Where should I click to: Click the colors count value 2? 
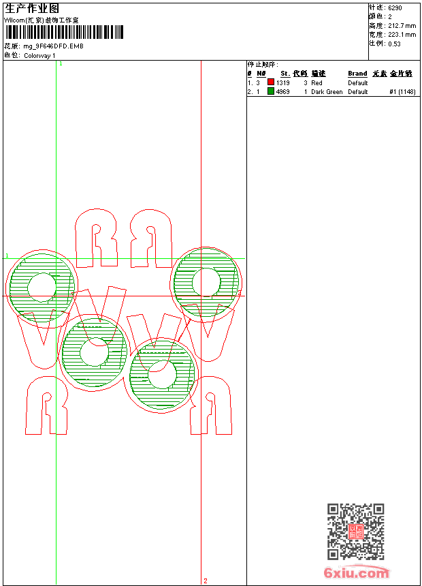coord(390,17)
